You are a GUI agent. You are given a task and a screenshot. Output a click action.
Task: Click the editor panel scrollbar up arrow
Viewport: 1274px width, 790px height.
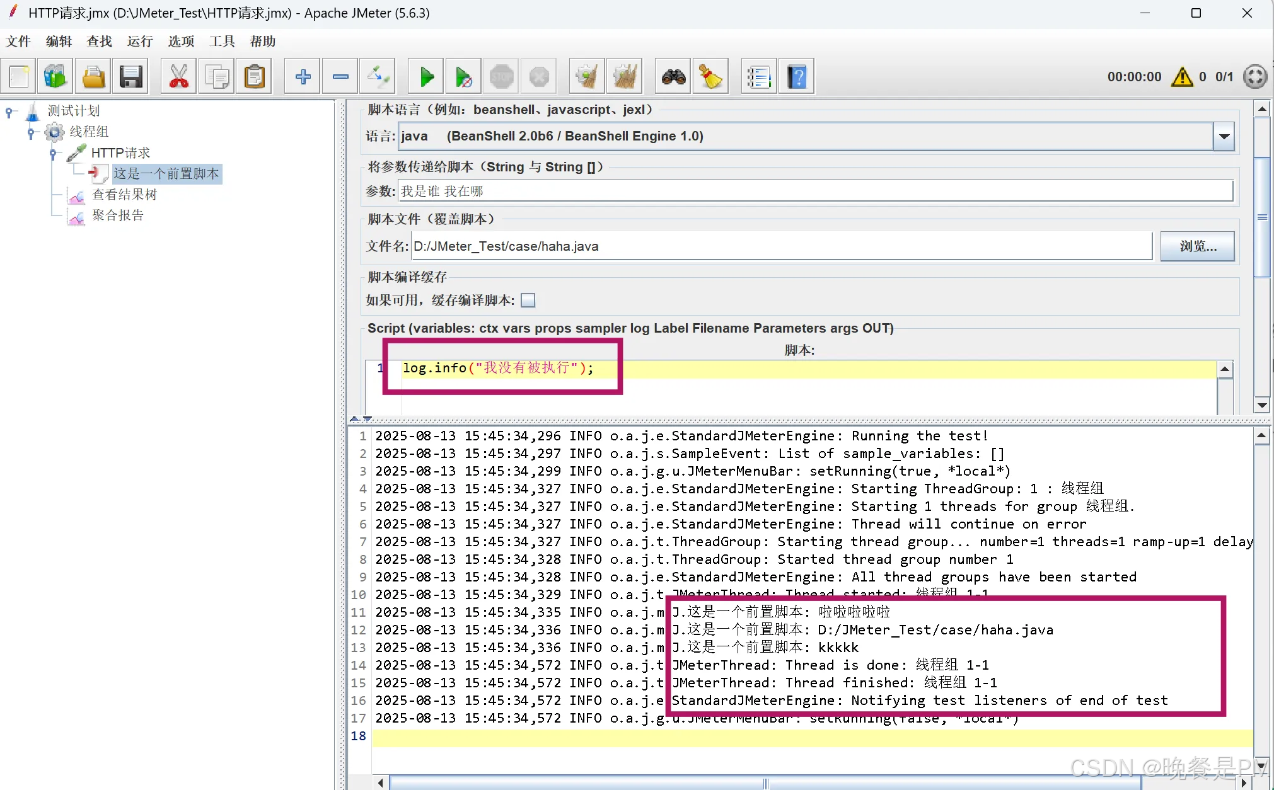point(1261,109)
